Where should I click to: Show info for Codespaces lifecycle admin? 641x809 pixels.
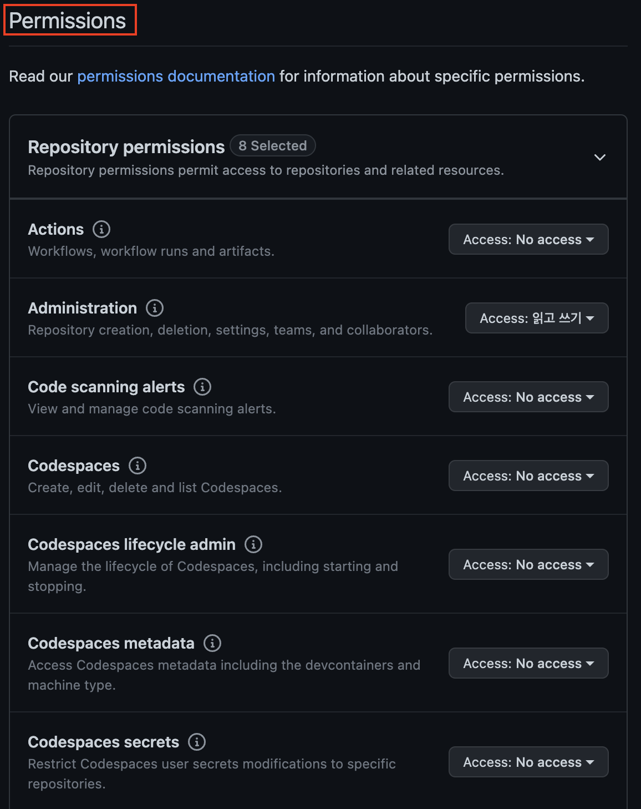click(x=253, y=544)
